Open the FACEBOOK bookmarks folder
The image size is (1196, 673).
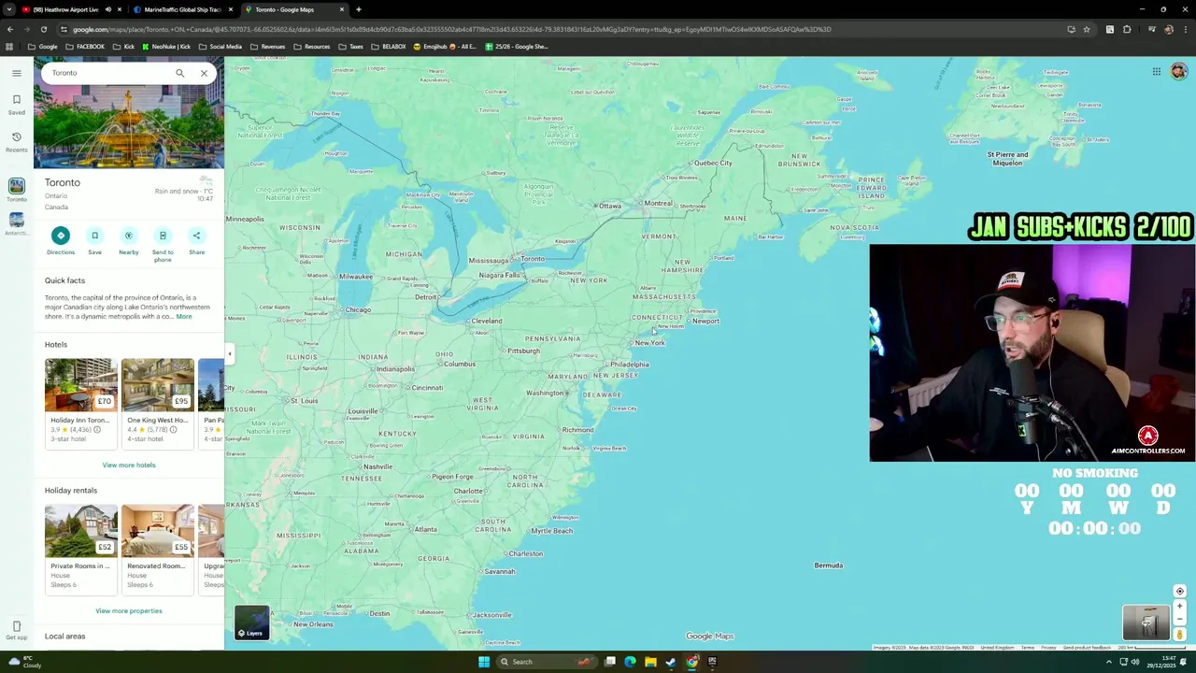pyautogui.click(x=84, y=47)
